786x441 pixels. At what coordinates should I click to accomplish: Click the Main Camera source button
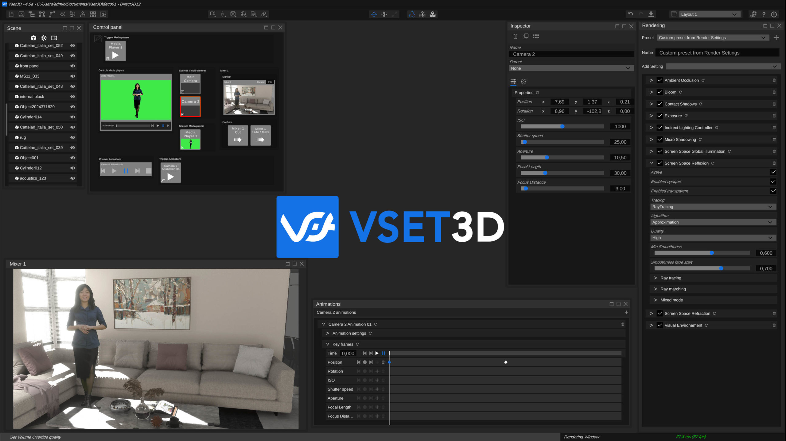click(x=190, y=84)
